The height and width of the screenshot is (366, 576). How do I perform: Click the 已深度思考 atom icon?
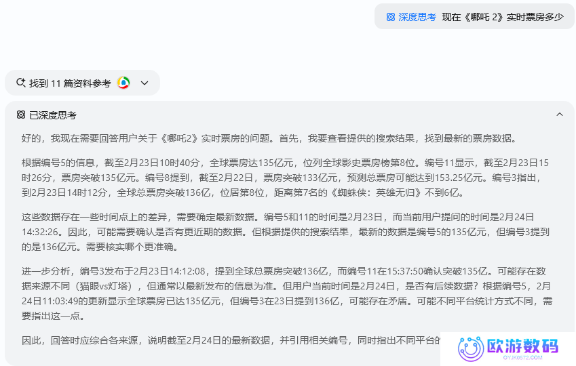(x=21, y=115)
